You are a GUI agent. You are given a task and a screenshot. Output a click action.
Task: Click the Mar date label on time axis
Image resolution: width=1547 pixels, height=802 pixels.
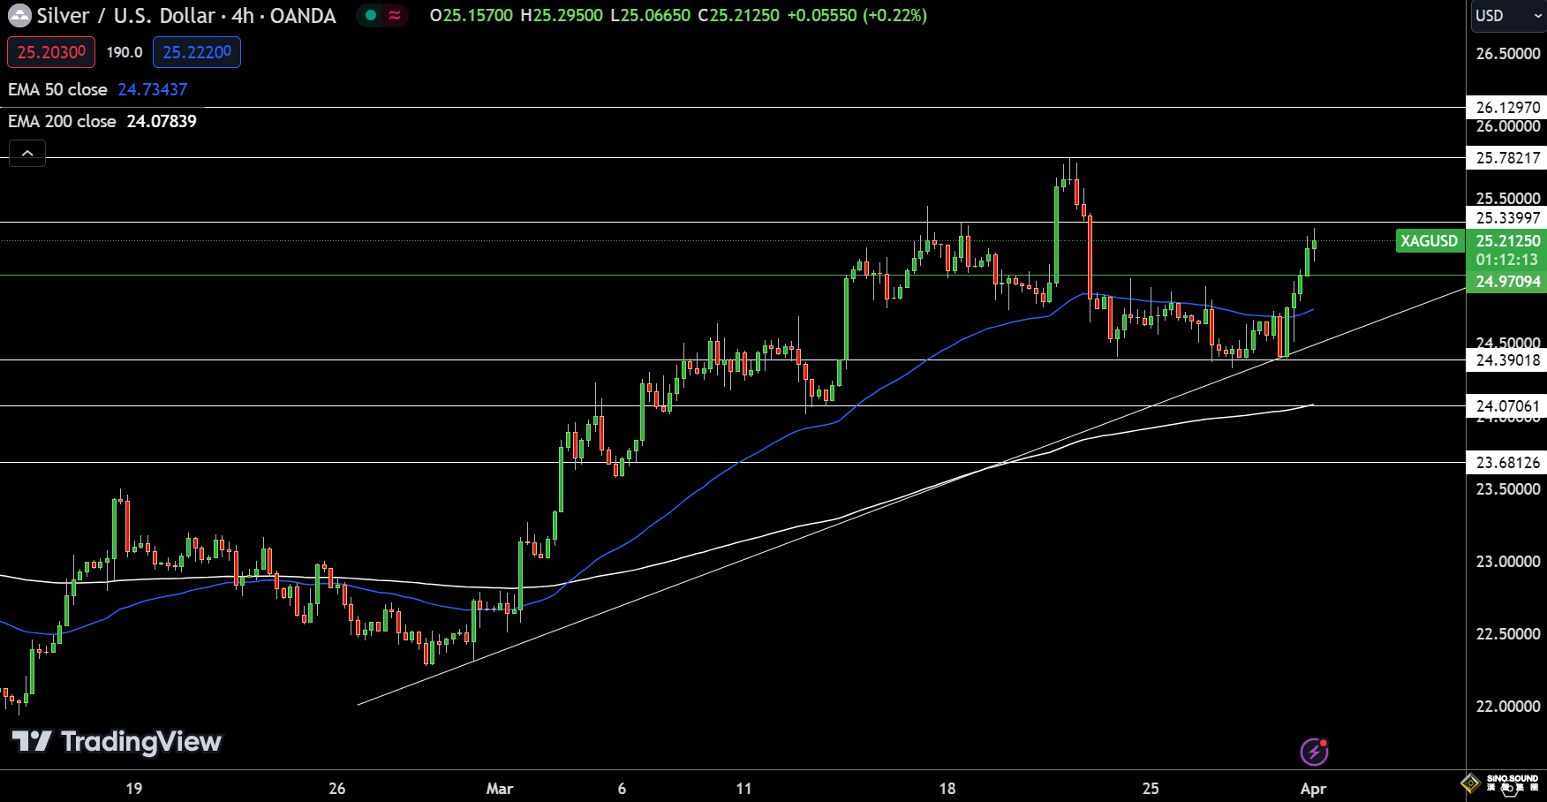[500, 788]
